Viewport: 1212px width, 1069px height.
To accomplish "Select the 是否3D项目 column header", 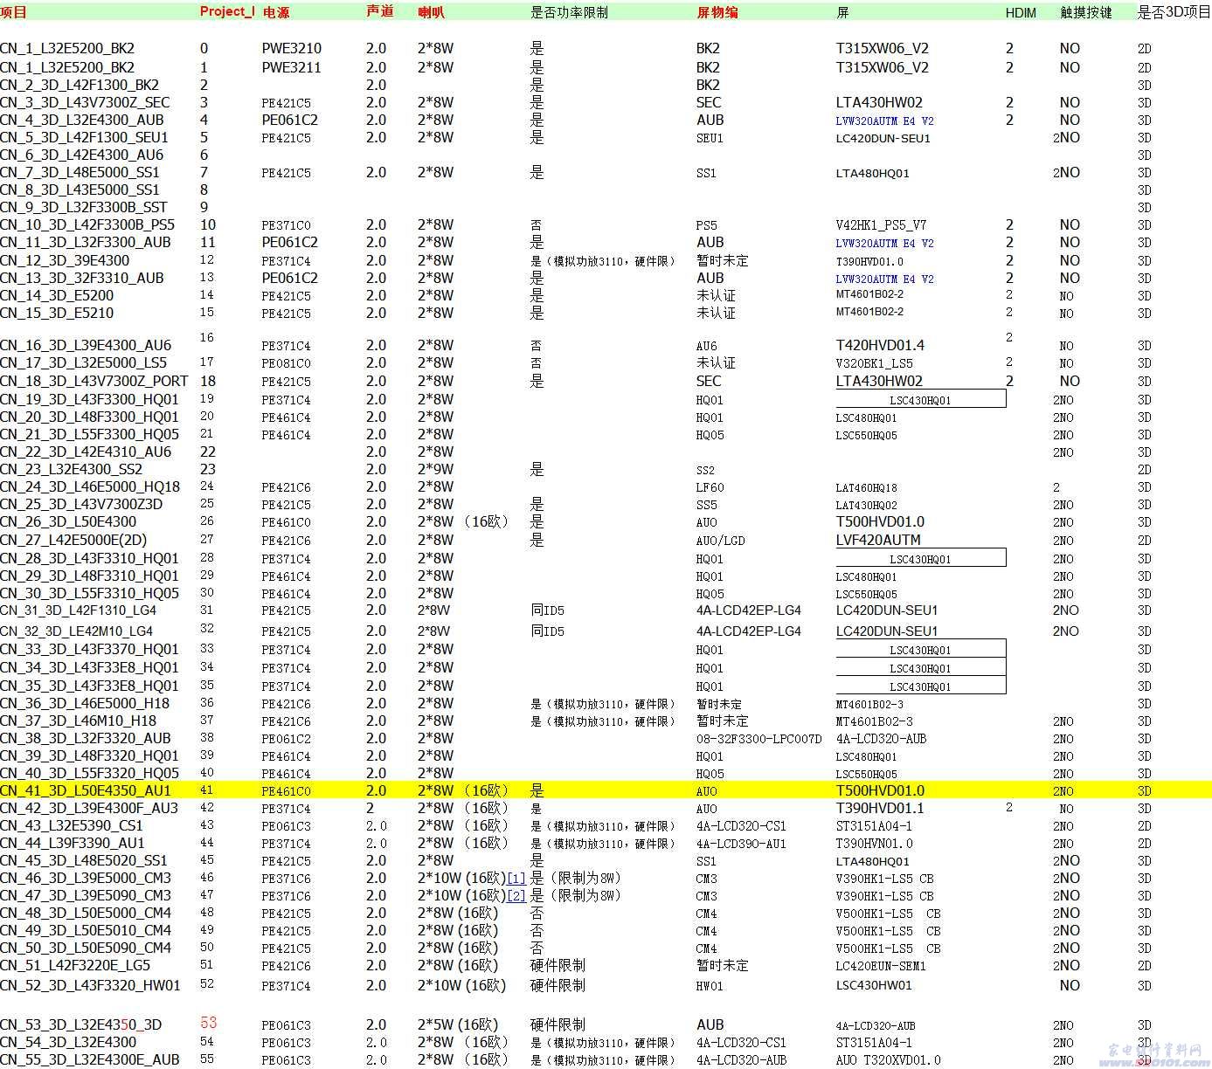I will point(1174,12).
